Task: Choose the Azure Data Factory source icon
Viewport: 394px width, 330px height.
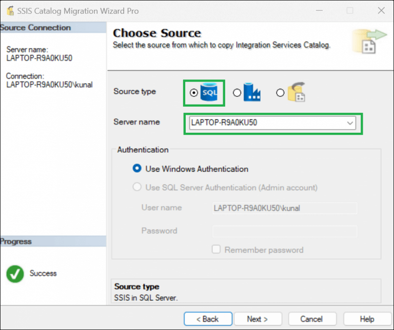Action: (x=252, y=93)
